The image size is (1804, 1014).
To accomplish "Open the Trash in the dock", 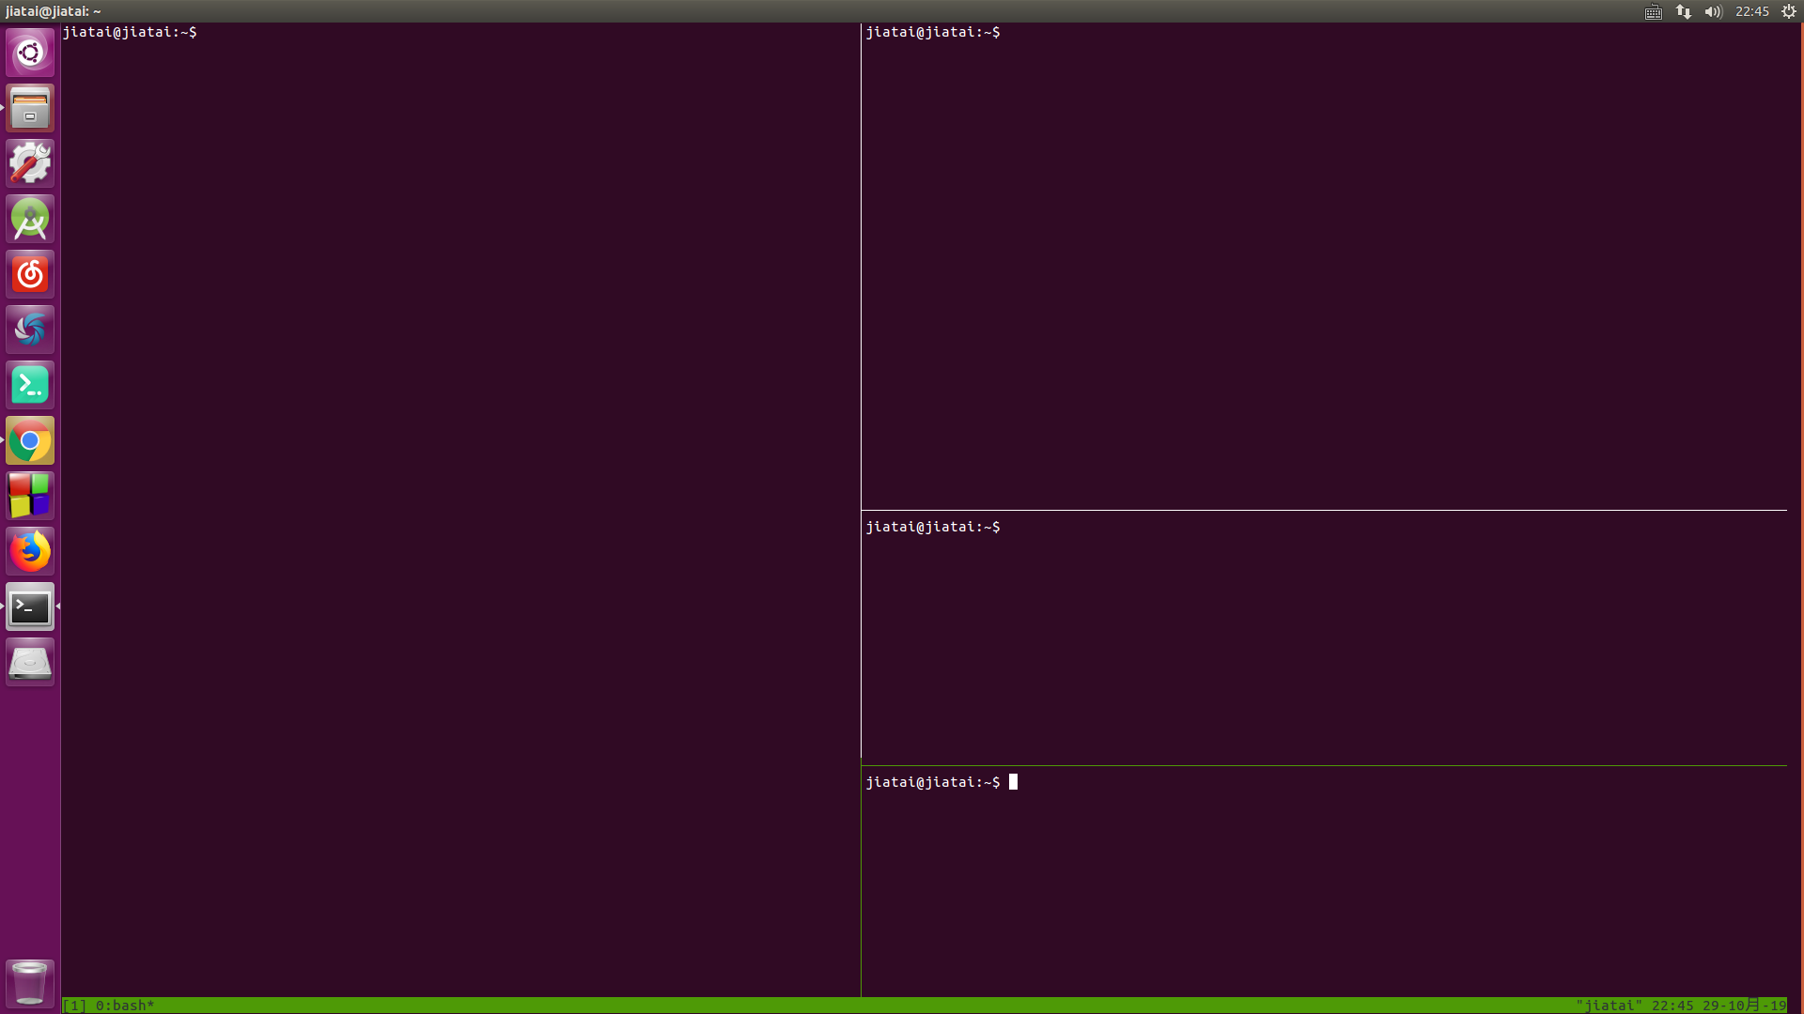I will click(x=30, y=982).
